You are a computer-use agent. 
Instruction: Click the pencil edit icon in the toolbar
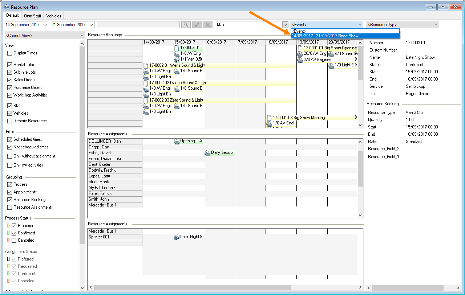point(197,25)
